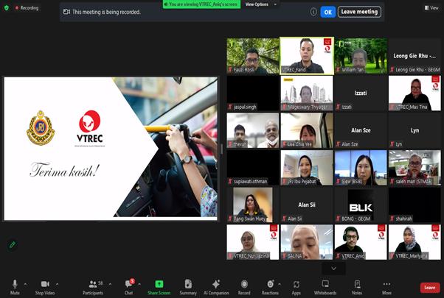
Task: Click the Record icon
Action: 244,285
